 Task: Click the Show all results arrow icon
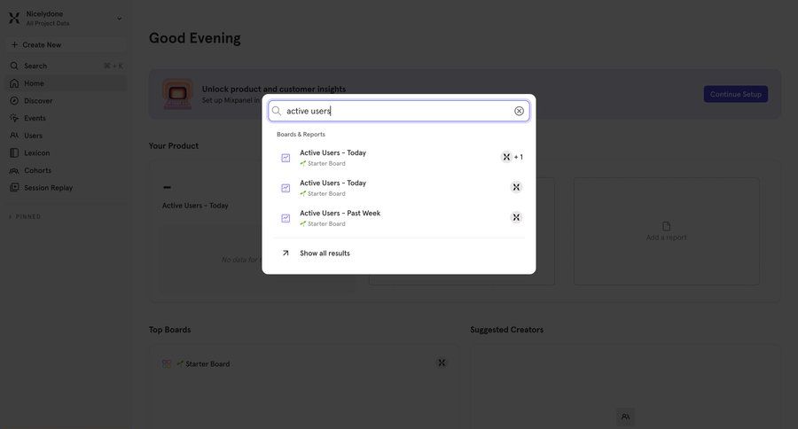pyautogui.click(x=286, y=253)
